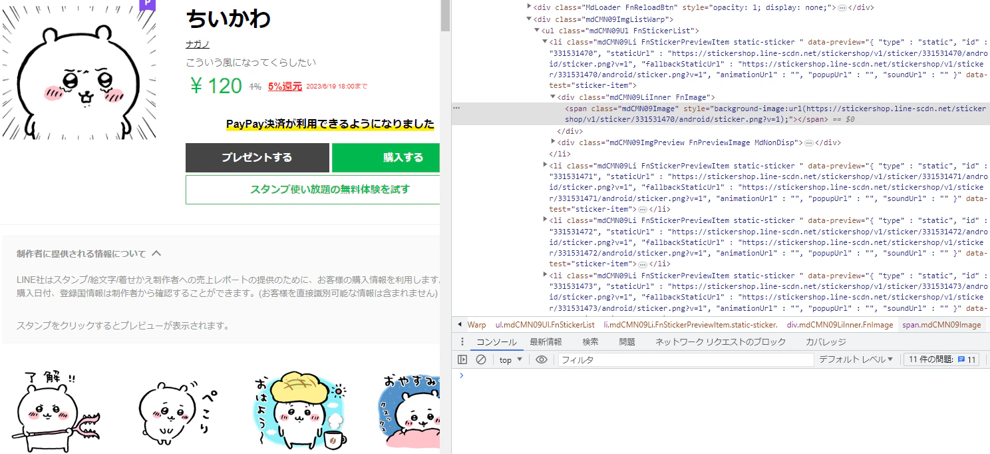Clear the console output
Screen dimensions: 990x454
481,359
